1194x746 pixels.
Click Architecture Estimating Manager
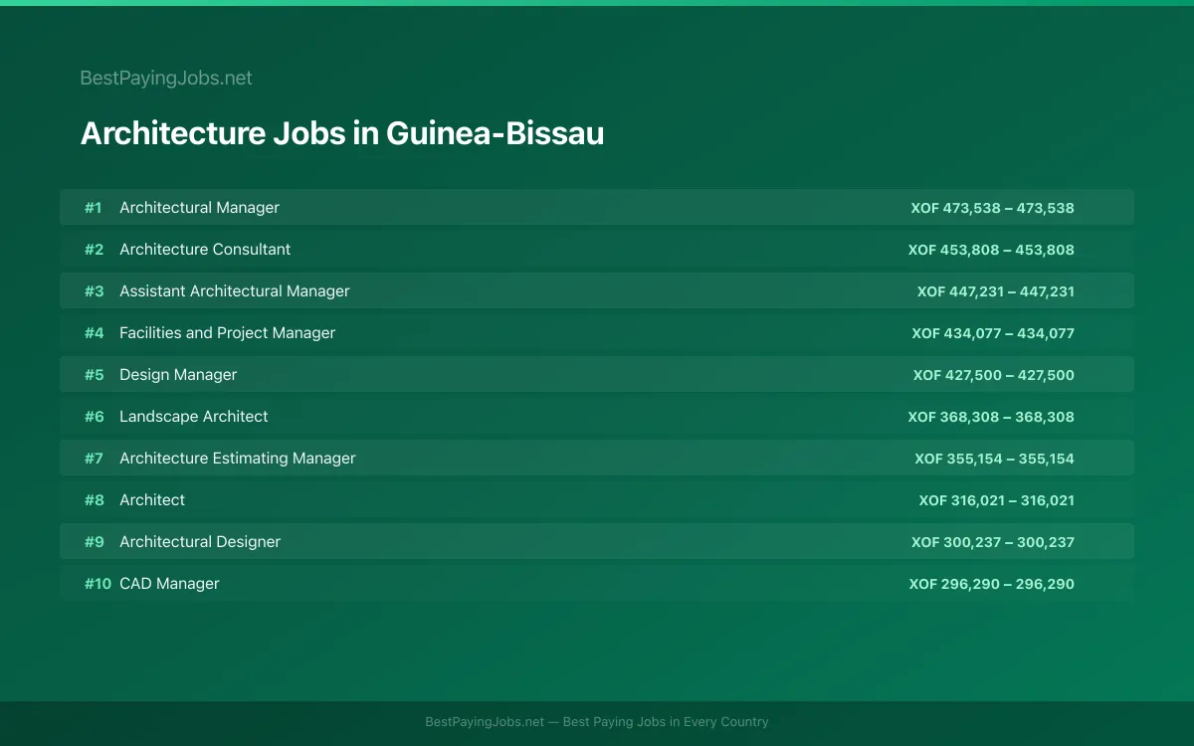237,458
